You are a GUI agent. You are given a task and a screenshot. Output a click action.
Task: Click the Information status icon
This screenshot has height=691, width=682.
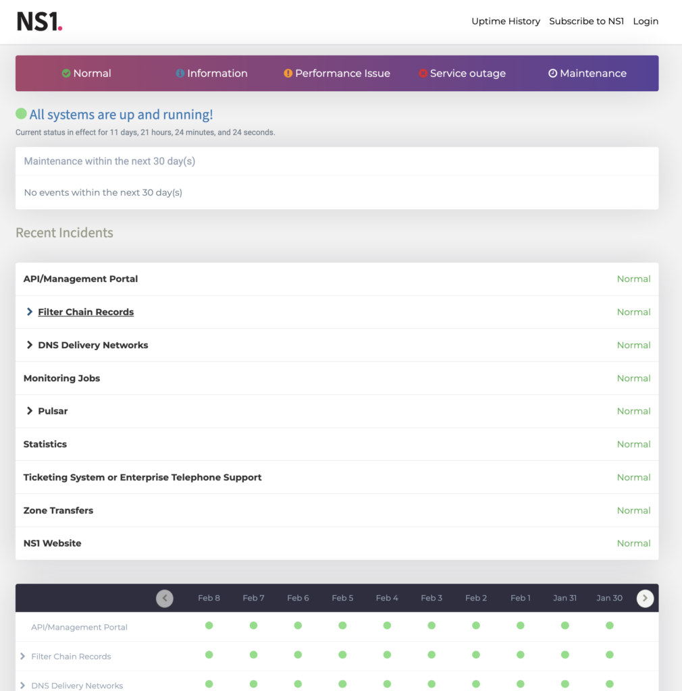point(179,73)
